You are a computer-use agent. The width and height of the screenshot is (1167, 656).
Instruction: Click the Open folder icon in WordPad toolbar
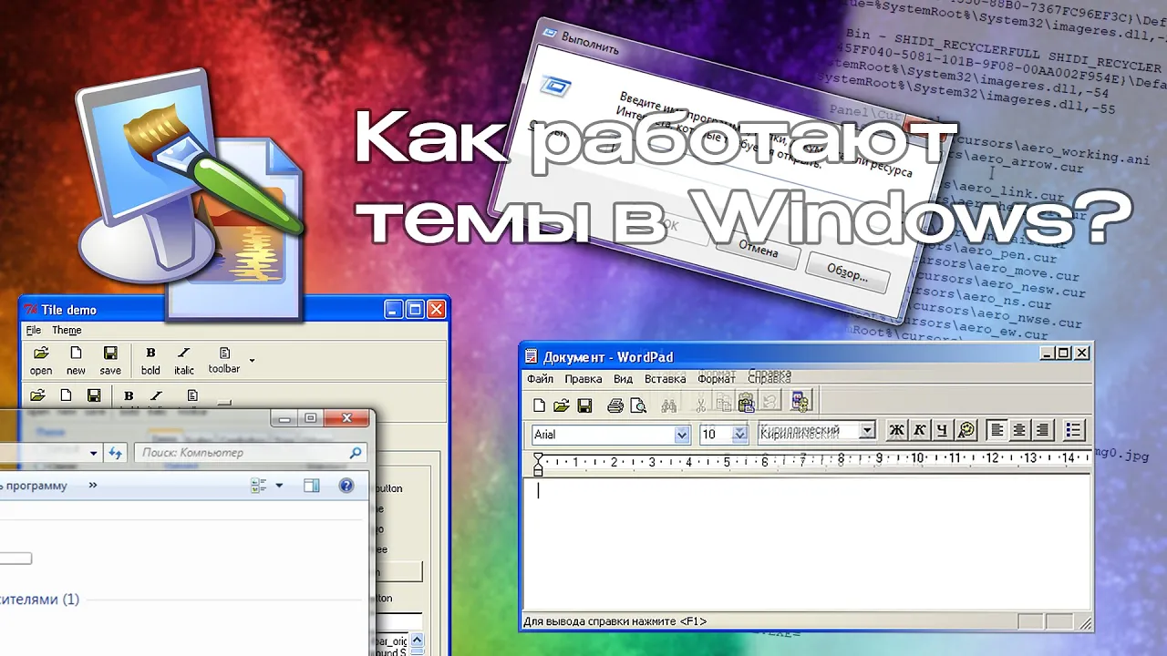click(562, 405)
